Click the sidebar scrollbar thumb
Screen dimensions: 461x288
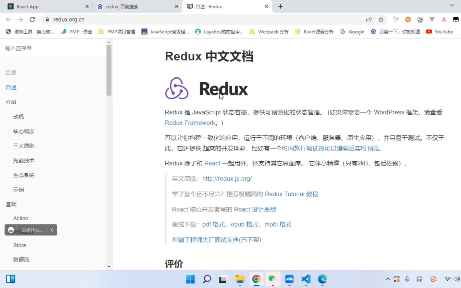click(109, 70)
